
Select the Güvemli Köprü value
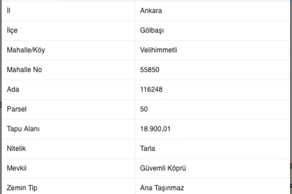163,168
